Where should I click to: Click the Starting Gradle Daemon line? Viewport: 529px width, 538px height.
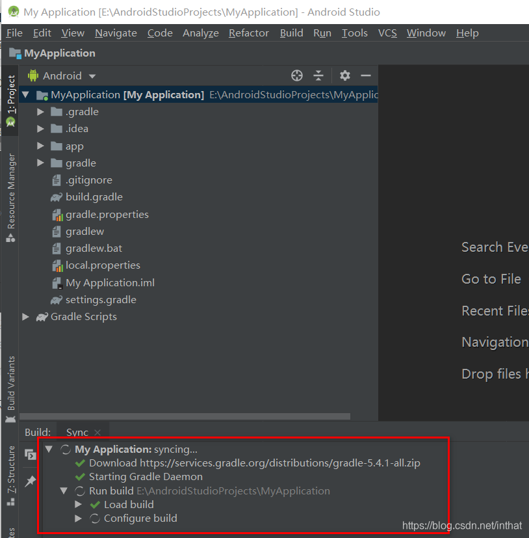pyautogui.click(x=146, y=477)
